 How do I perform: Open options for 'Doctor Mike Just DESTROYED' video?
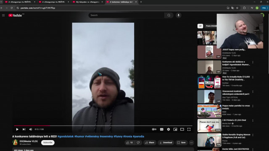point(253,149)
